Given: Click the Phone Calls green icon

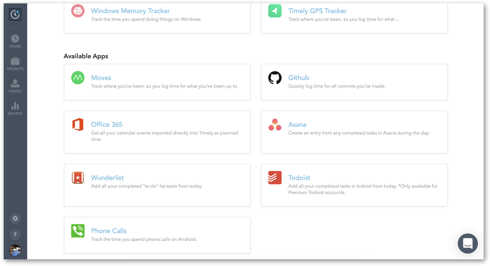Looking at the screenshot, I should point(78,231).
